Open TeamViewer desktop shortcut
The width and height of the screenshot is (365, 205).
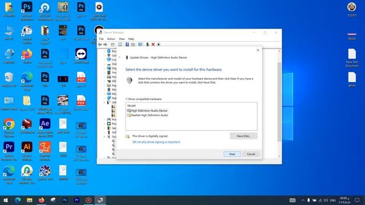click(81, 56)
